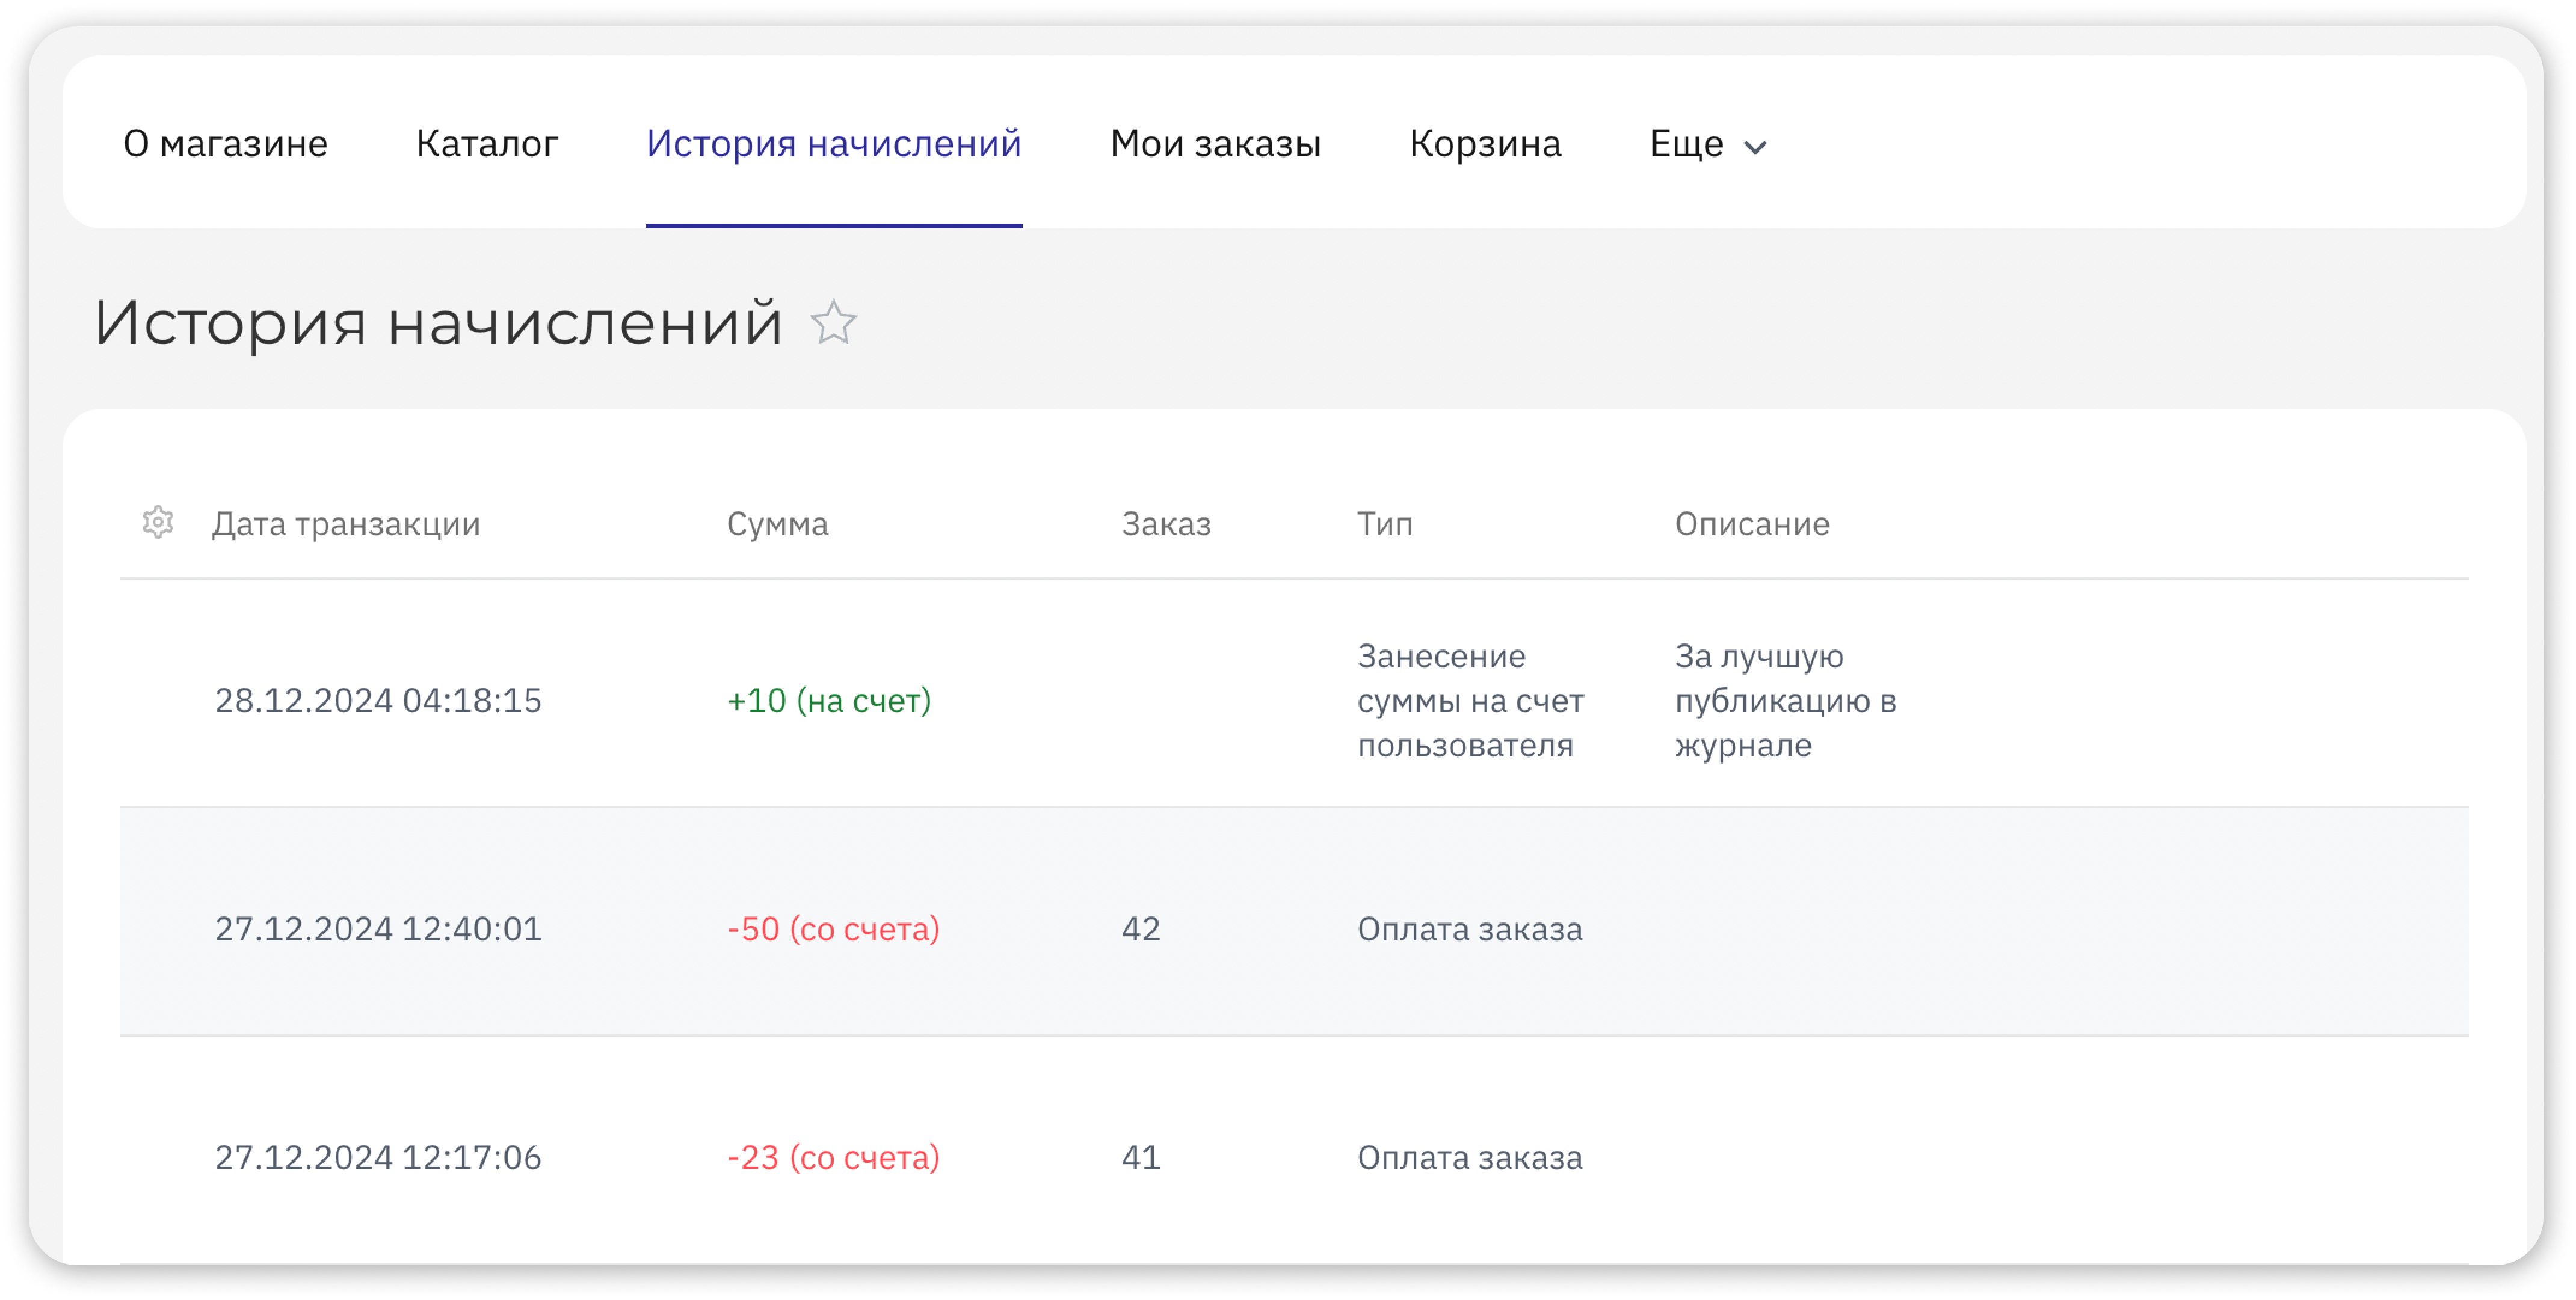
Task: Click Занесение суммы на счет пользователя text
Action: click(1470, 701)
